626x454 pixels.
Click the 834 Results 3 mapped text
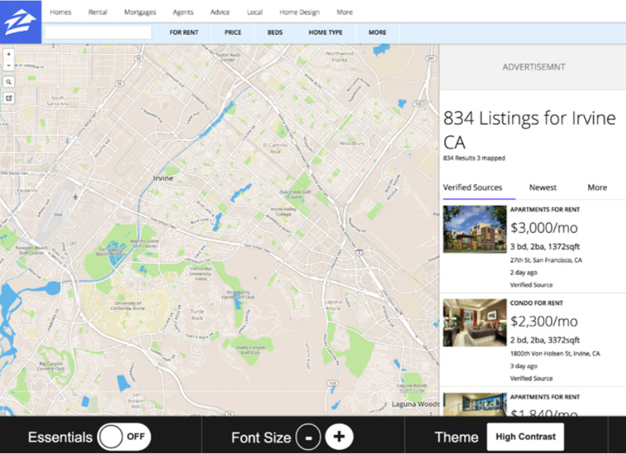[x=474, y=158]
